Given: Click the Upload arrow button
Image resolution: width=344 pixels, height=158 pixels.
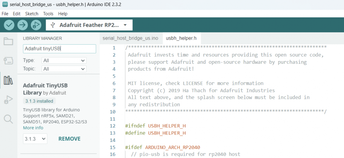Looking at the screenshot, I should [23, 25].
